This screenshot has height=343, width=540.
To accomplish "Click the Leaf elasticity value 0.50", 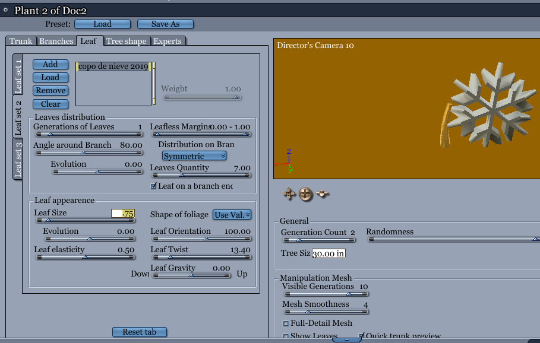I will tap(126, 250).
